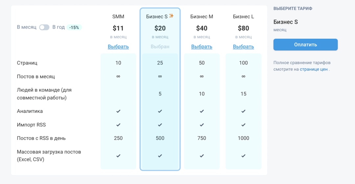This screenshot has width=355, height=184.
Task: Choose the В год billing option label
Action: coord(59,27)
